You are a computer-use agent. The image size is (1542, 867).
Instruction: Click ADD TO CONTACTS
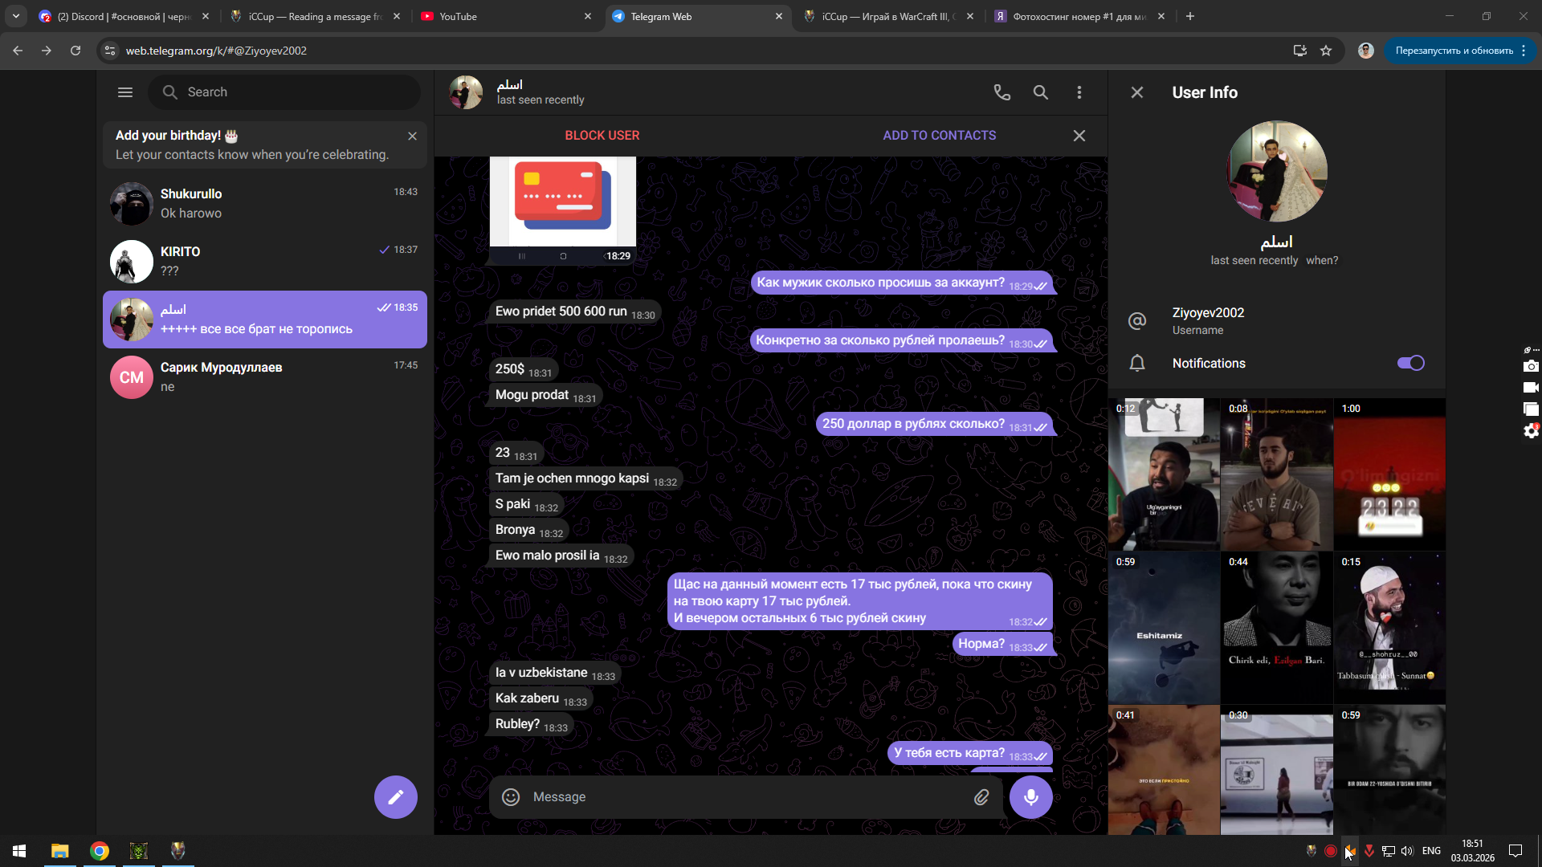[939, 136]
